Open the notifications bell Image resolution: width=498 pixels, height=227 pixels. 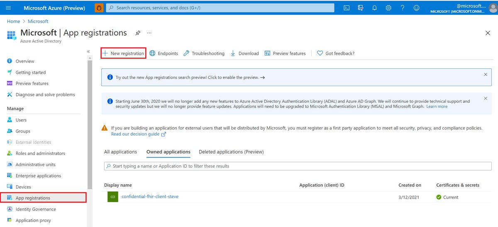[x=374, y=8]
